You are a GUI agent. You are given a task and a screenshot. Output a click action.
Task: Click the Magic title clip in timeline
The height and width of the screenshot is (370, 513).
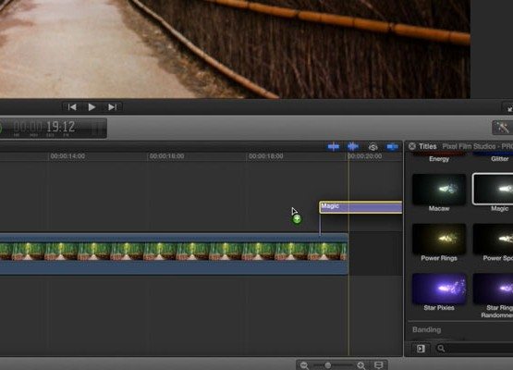(x=360, y=207)
